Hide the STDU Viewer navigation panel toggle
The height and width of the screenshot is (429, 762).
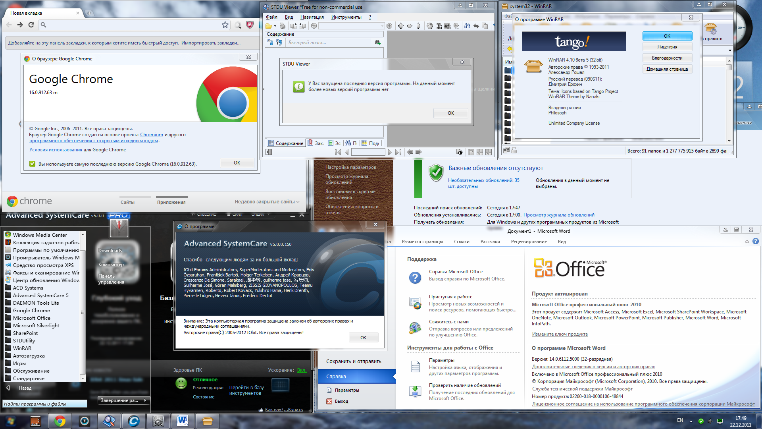269,152
